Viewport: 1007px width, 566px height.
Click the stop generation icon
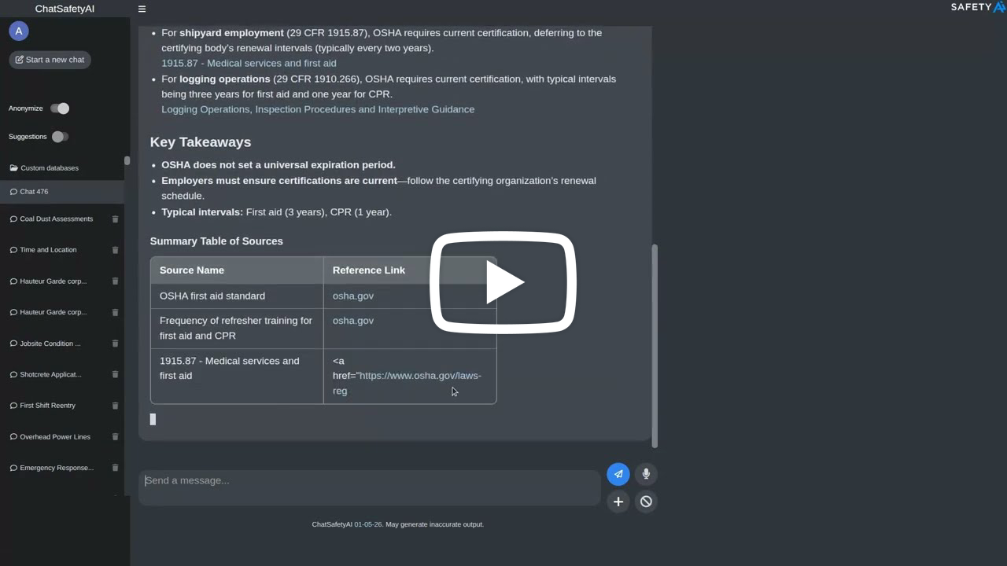tap(646, 502)
